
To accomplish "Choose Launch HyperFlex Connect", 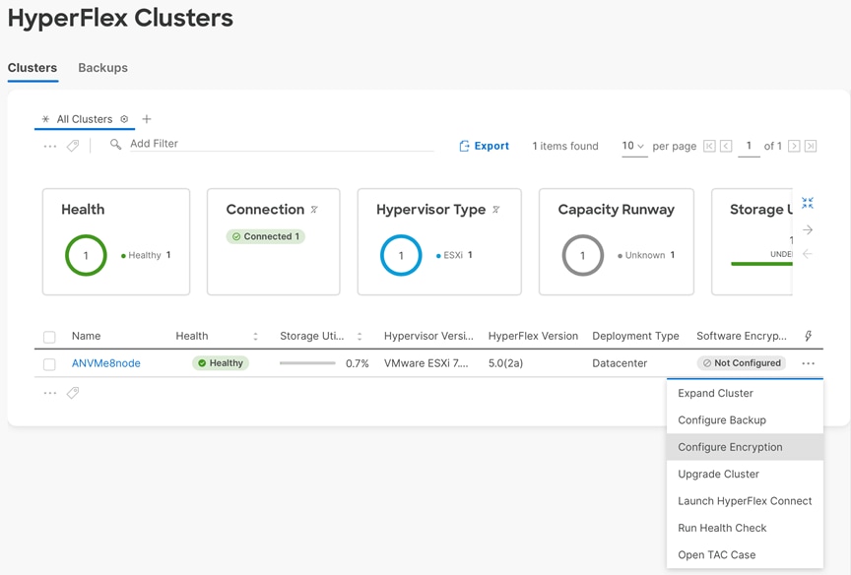I will [745, 501].
